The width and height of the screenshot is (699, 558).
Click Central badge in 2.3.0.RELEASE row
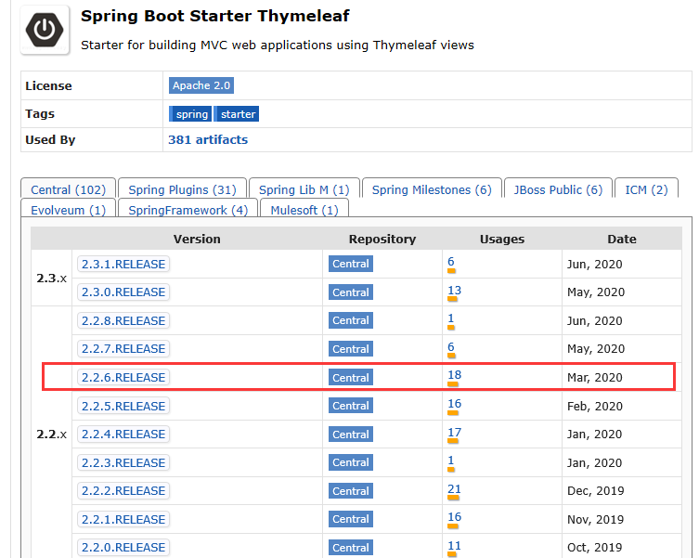pos(351,292)
